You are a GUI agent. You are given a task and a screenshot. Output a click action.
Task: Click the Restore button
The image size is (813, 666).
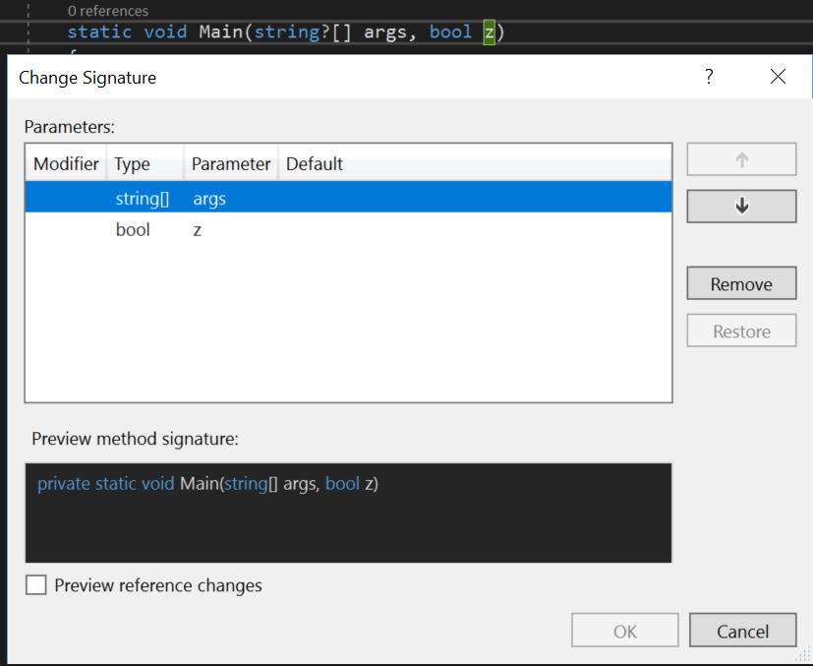pos(740,330)
